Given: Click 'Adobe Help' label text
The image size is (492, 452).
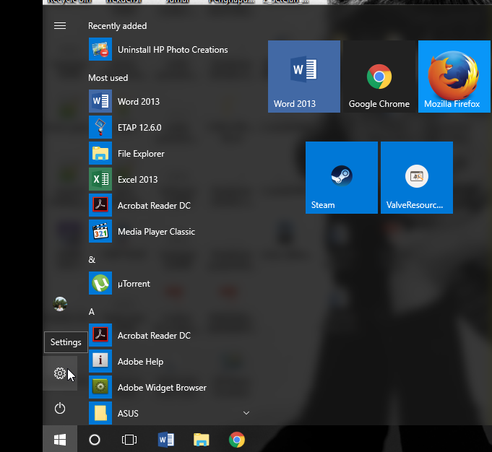Looking at the screenshot, I should 141,362.
